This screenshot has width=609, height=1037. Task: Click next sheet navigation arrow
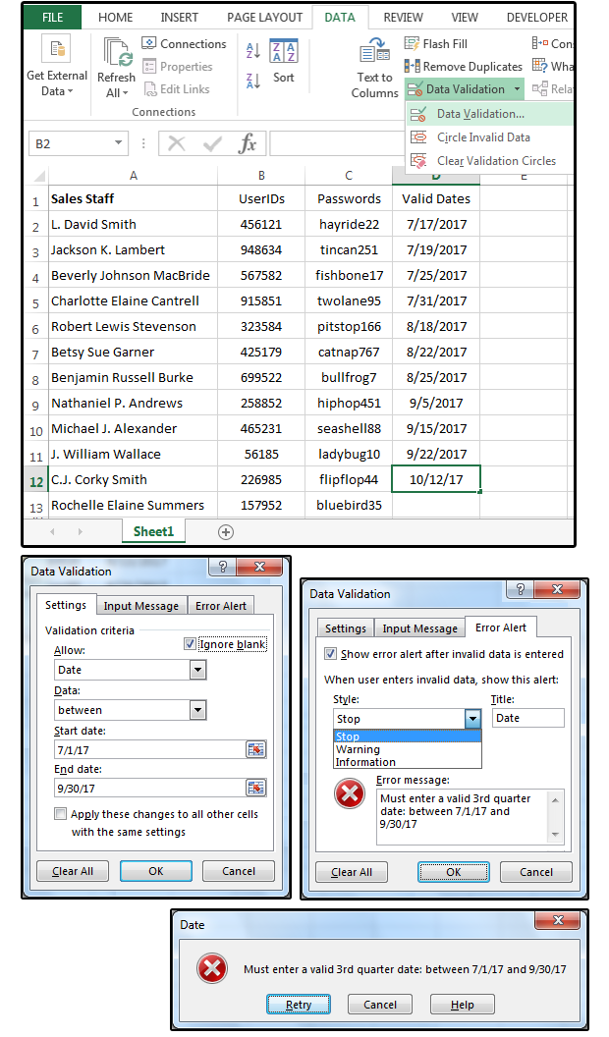point(80,531)
